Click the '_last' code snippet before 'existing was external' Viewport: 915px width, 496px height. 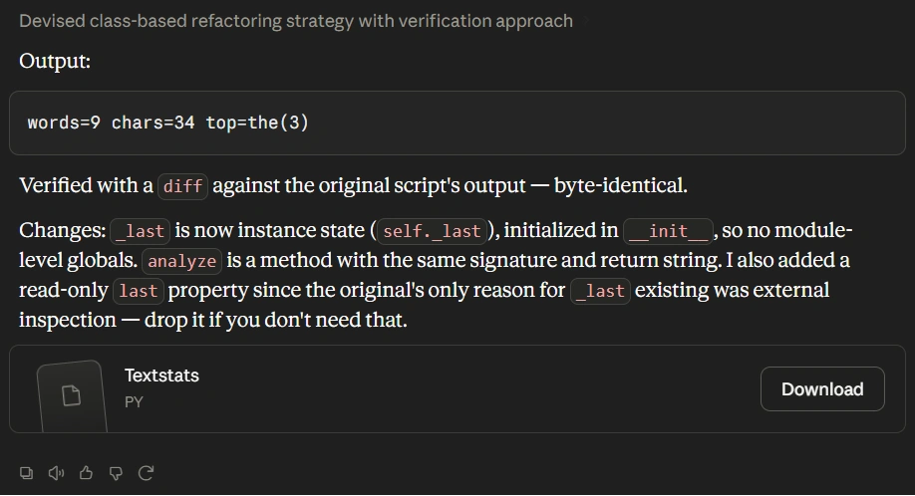coord(600,291)
